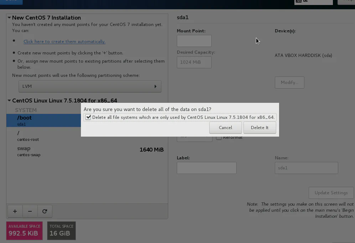Click the 1640 MiB swap size value
The image size is (355, 243).
coord(151,150)
